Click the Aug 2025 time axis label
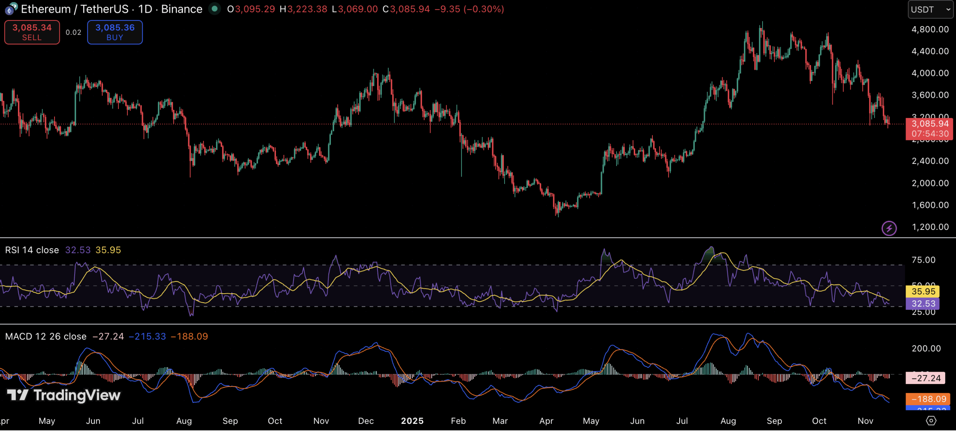The image size is (956, 431). click(x=728, y=421)
